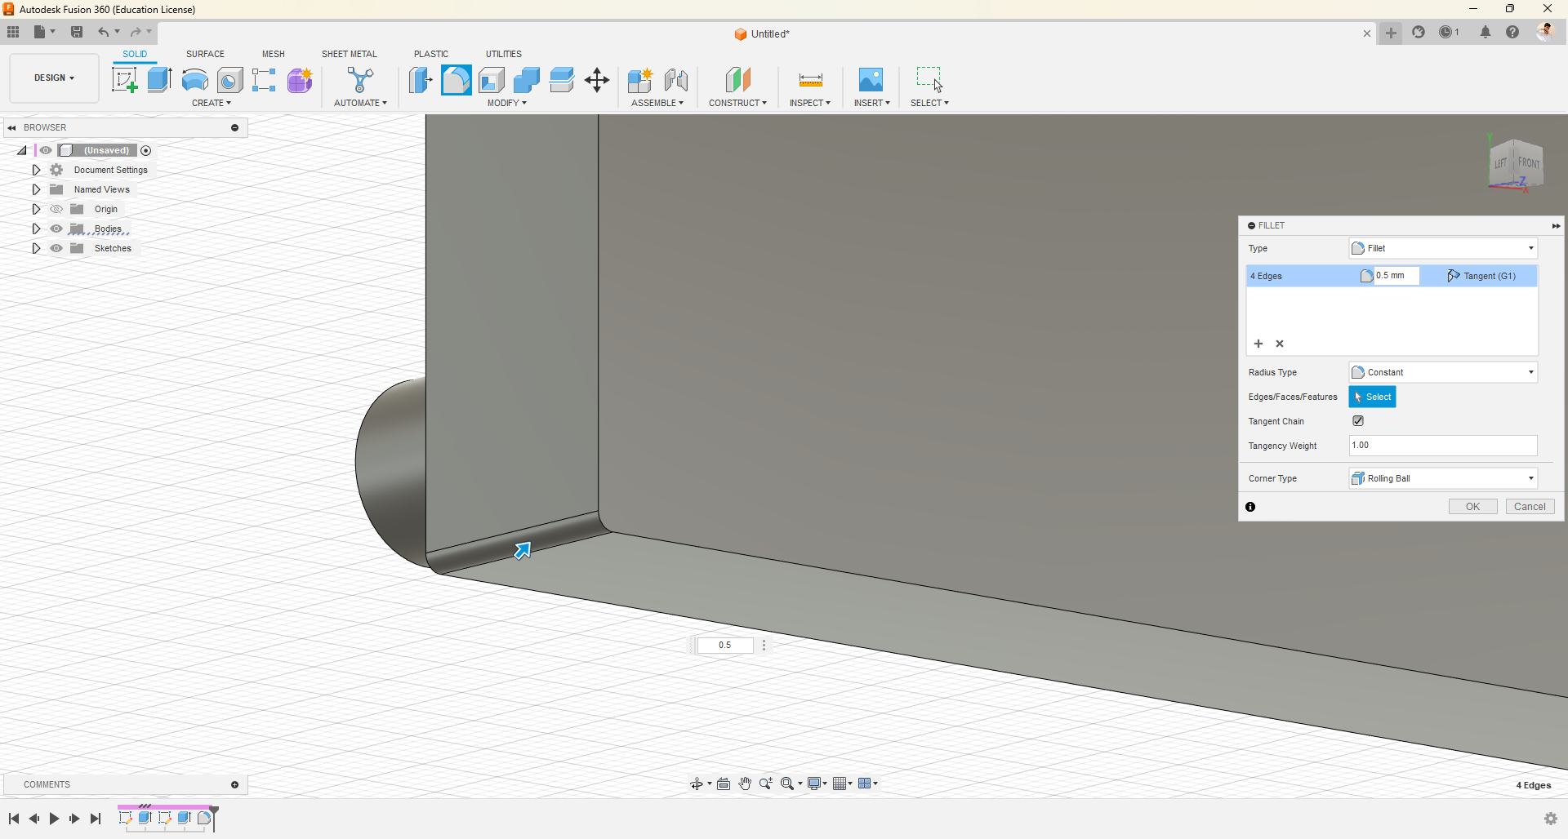Activate the Pan tool in navigation bar
Screen dimensions: 1568x839
click(x=746, y=784)
